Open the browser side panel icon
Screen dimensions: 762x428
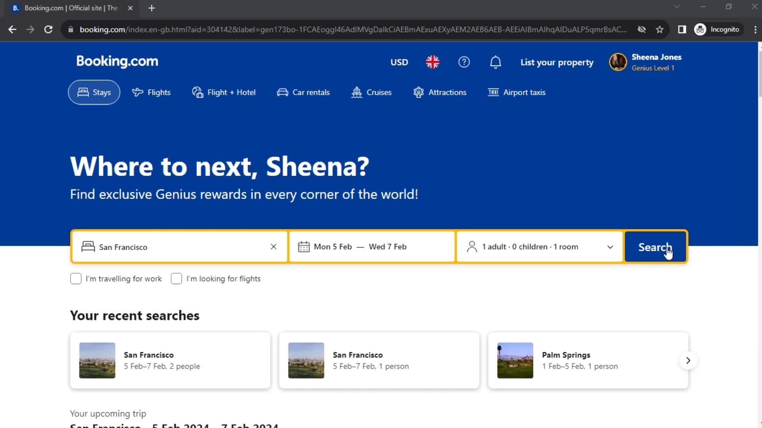click(x=682, y=29)
